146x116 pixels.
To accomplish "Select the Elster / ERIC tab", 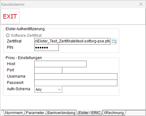I will pyautogui.click(x=89, y=113).
